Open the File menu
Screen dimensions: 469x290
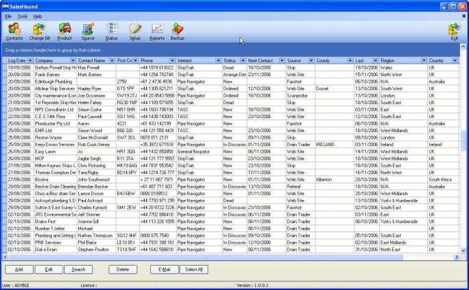point(9,16)
